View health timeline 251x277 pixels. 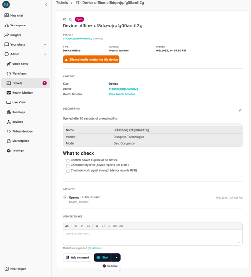pos(122,94)
